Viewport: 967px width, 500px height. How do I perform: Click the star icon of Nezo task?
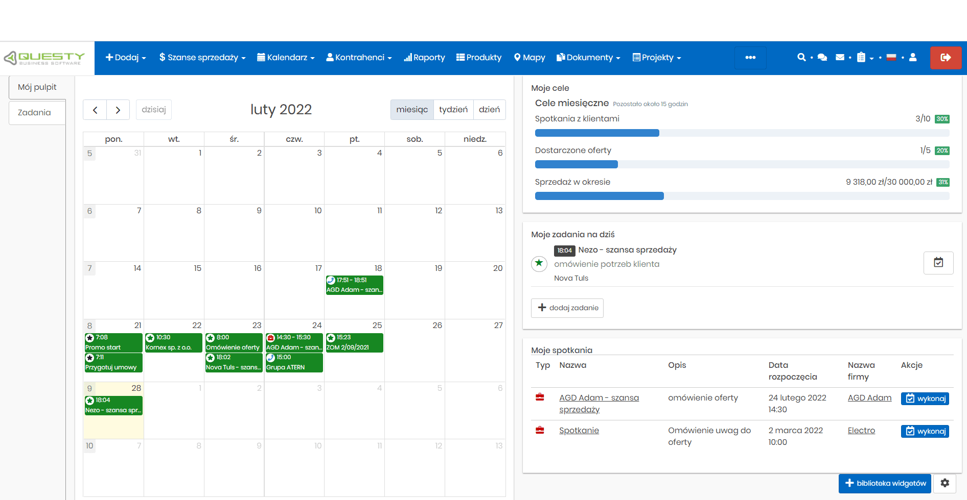click(x=539, y=263)
